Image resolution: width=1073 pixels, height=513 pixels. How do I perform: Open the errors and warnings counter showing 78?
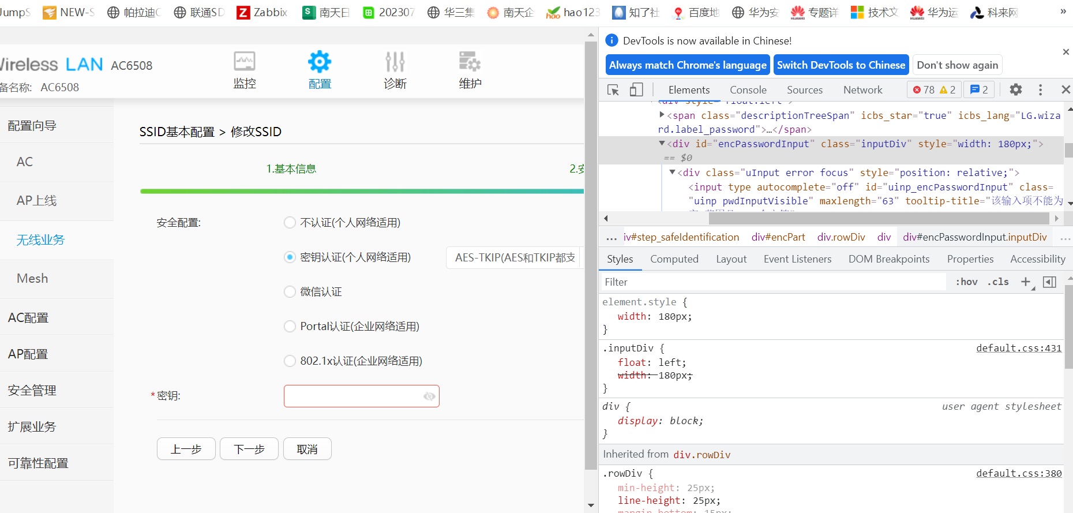click(x=935, y=89)
